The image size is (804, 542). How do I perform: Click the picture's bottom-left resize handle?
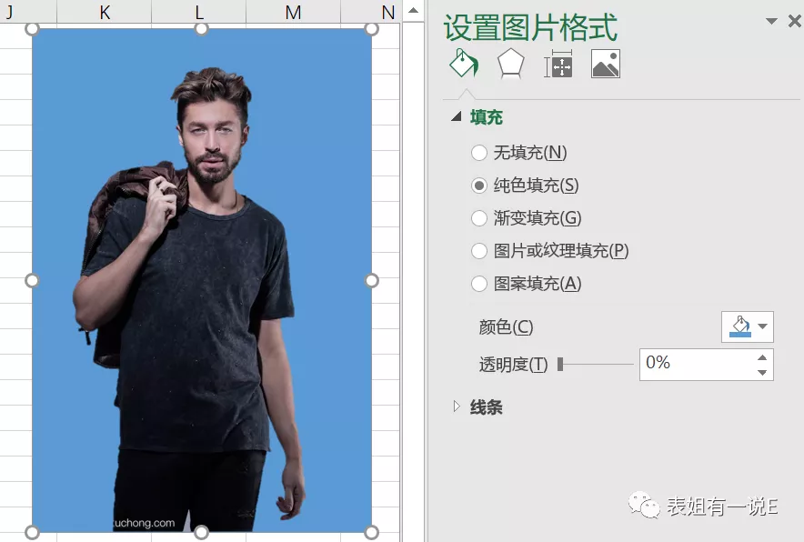pyautogui.click(x=32, y=532)
